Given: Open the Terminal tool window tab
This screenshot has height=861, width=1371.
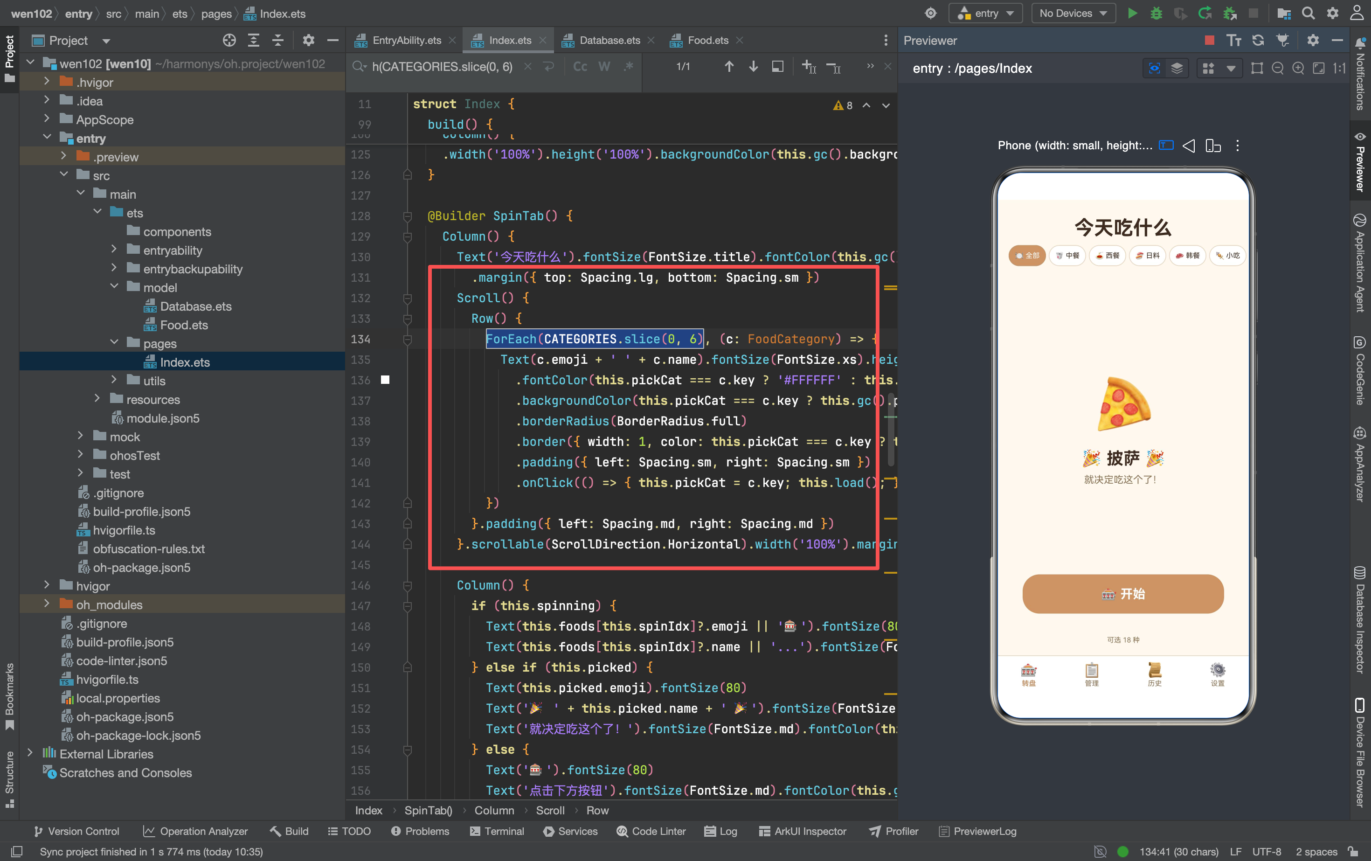Looking at the screenshot, I should point(497,831).
